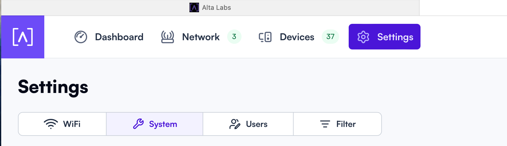Viewport: 507px width, 146px height.
Task: Select the Settings navigation button
Action: 385,37
